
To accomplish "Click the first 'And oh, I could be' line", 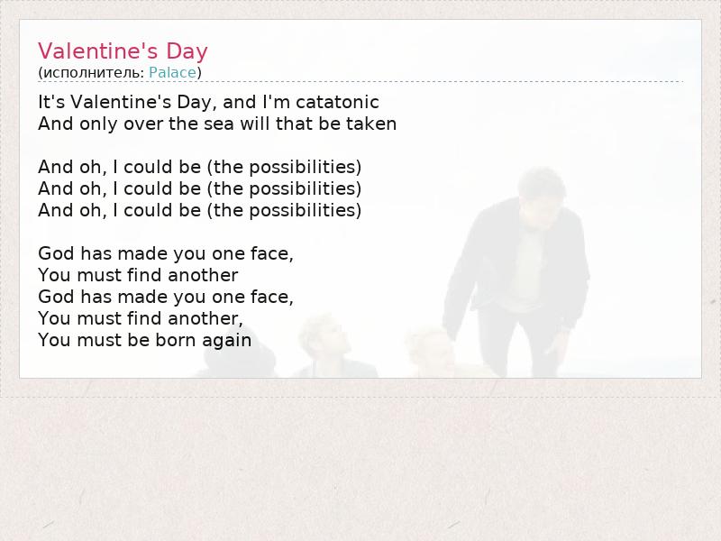I will pyautogui.click(x=199, y=167).
